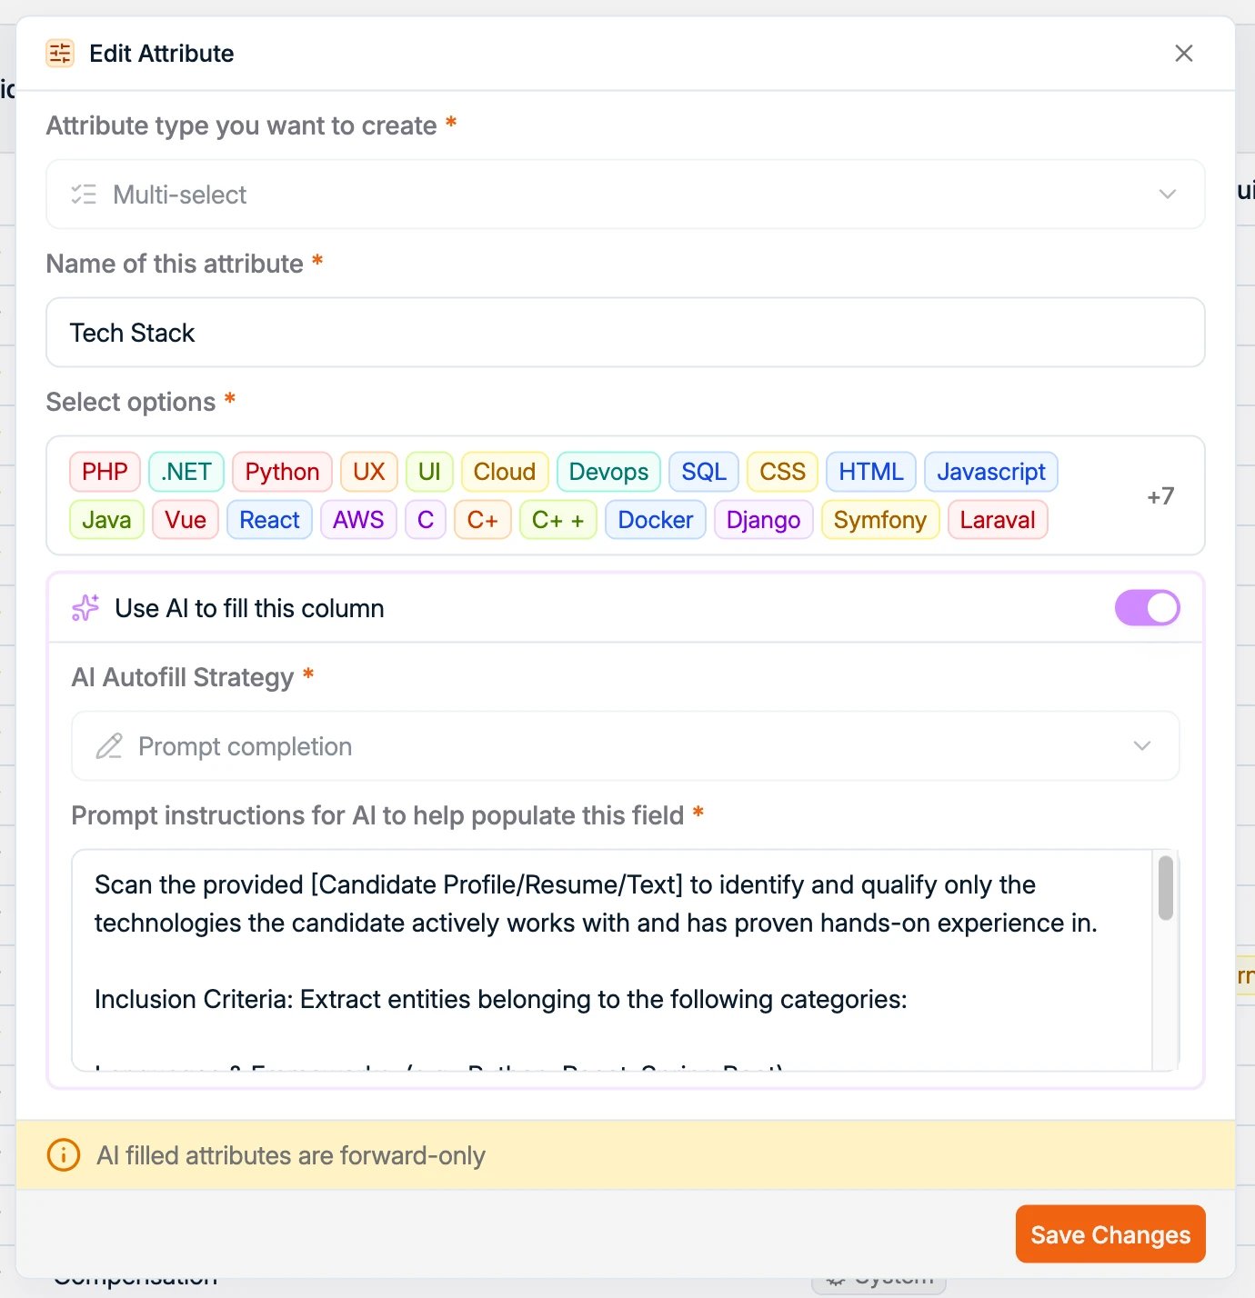The height and width of the screenshot is (1298, 1255).
Task: Click the Edit Attribute sliders icon
Action: (60, 54)
